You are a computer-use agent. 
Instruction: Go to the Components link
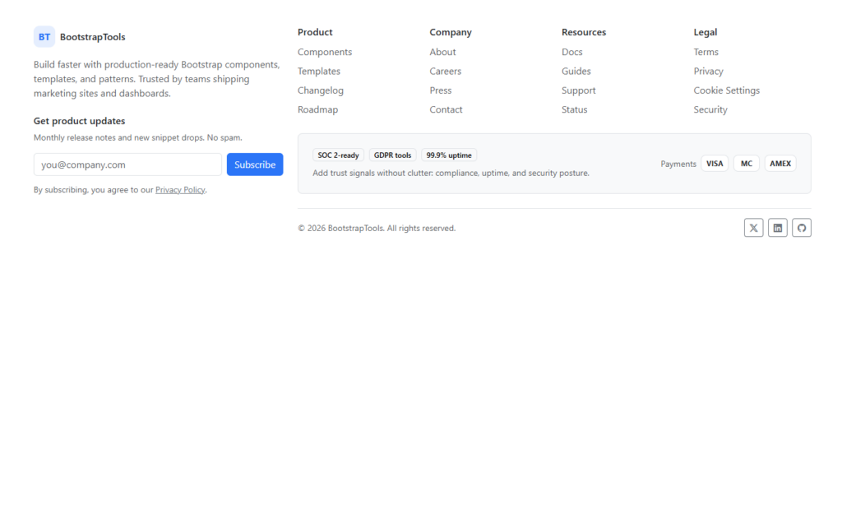[325, 52]
